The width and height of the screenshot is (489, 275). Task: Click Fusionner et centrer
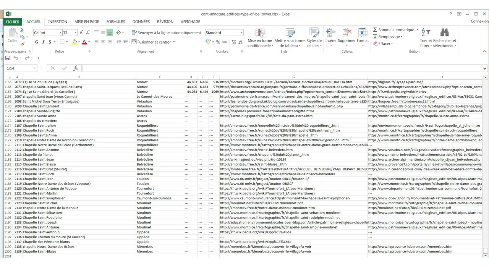[151, 42]
